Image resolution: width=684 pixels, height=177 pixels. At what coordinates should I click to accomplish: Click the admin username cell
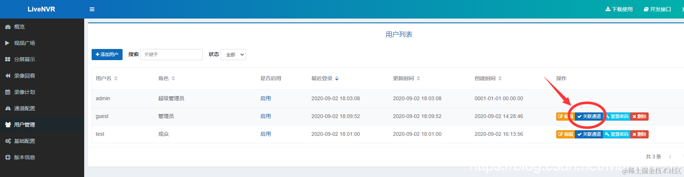coord(103,98)
